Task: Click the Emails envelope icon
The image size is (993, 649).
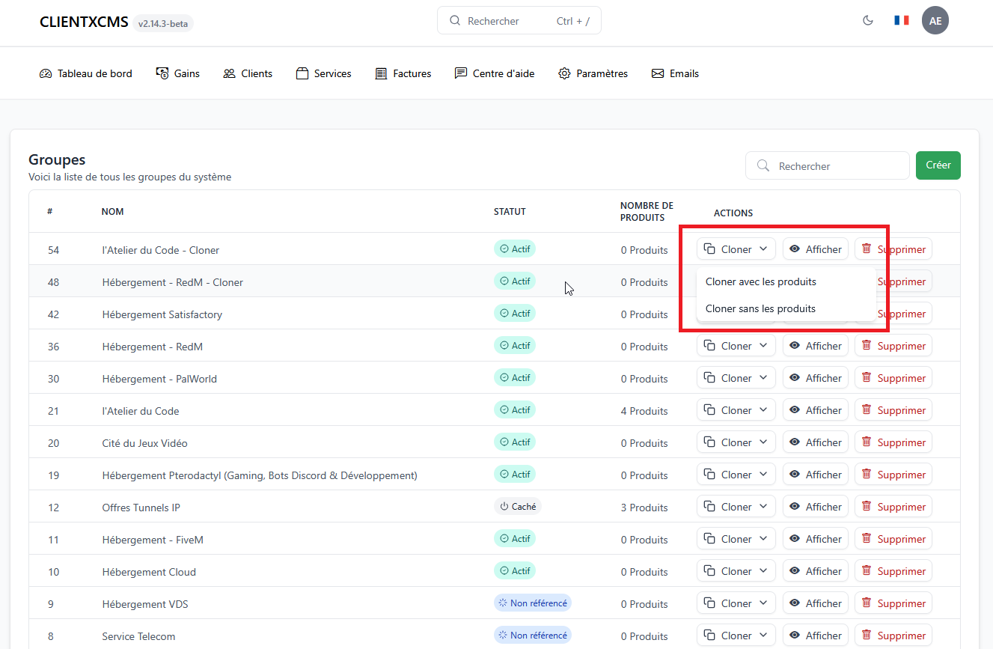Action: tap(658, 73)
